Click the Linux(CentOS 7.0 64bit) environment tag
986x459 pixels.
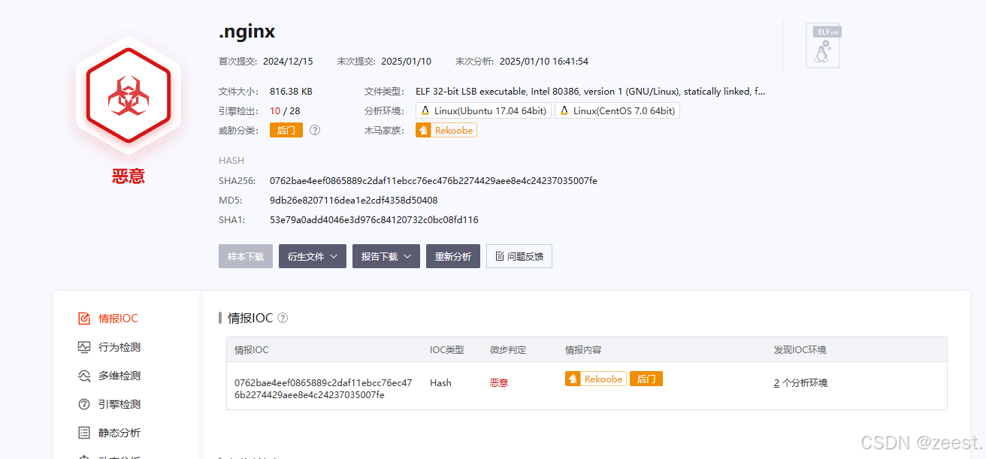pos(617,110)
